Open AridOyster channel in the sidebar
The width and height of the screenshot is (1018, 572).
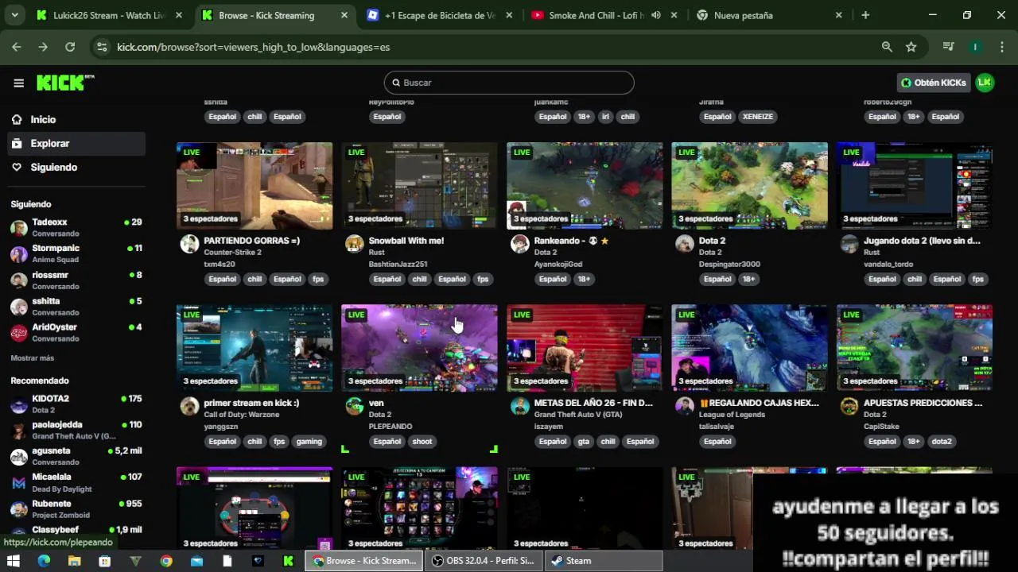[76, 332]
